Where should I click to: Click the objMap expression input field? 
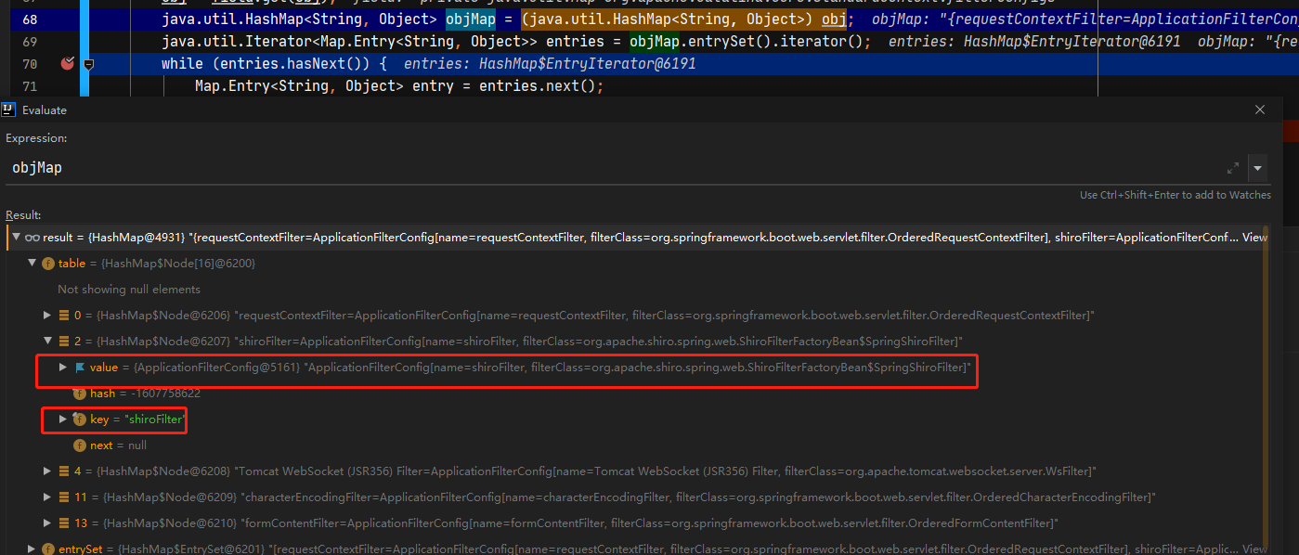(x=557, y=168)
